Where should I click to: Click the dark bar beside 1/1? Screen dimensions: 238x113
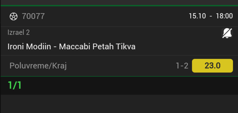point(123,85)
